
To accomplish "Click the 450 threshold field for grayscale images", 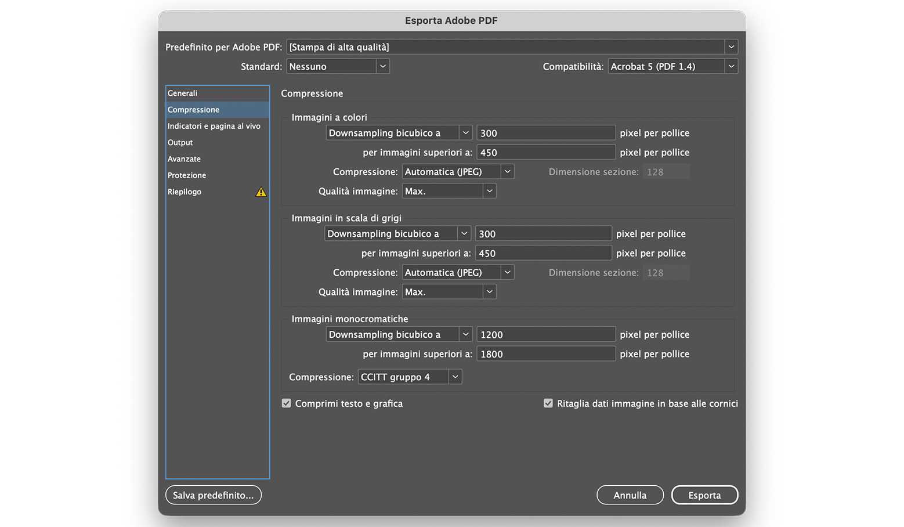I will 544,253.
